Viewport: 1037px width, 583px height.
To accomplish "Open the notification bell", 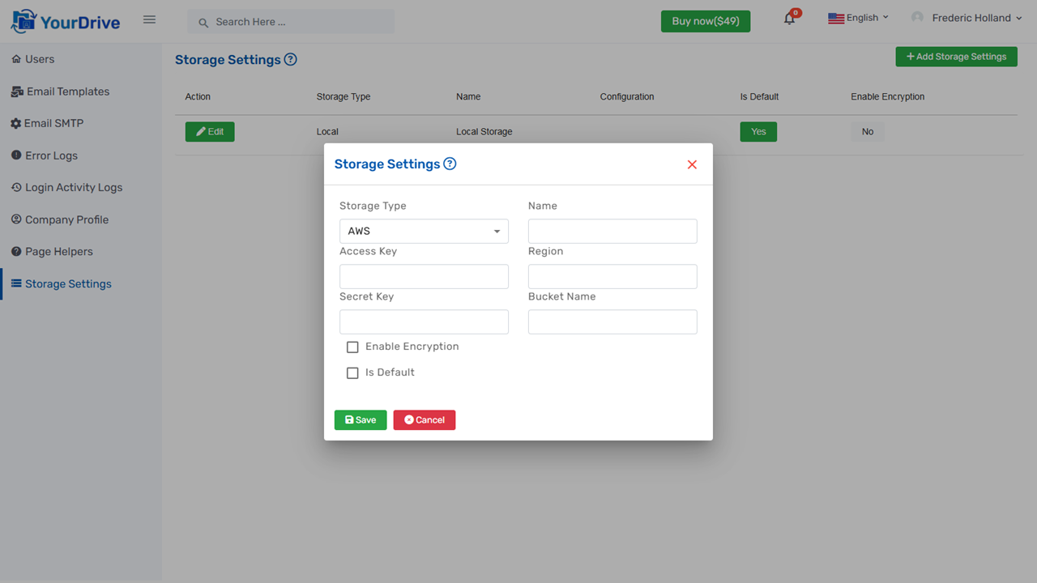I will 788,18.
